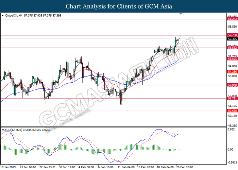Select the 54.286 price level tag
238x170 pixels.
click(x=232, y=72)
